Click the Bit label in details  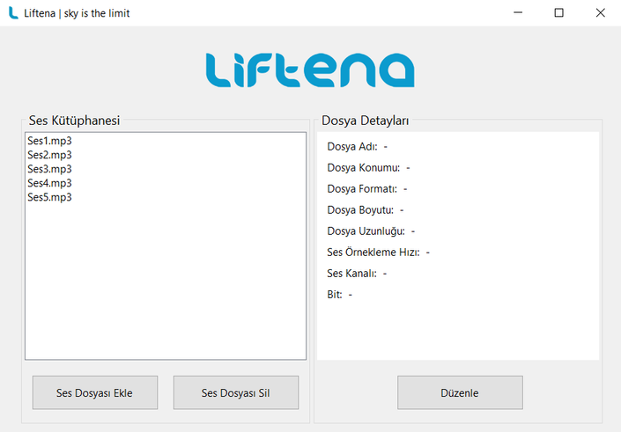[x=335, y=295]
